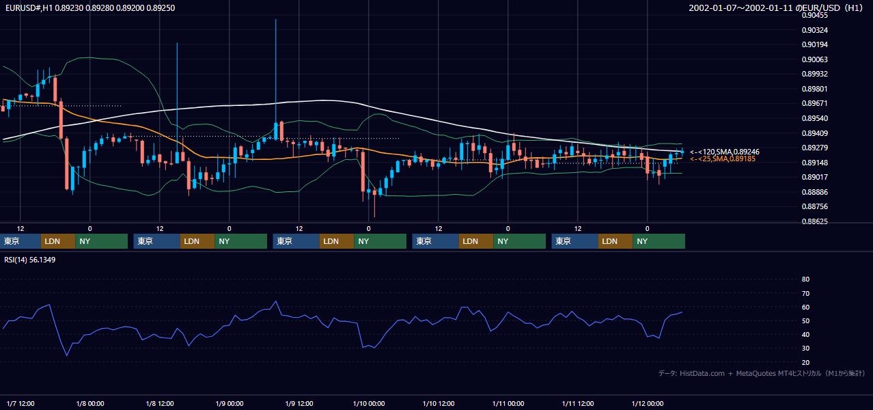Click the 1/12 00:00 date label
The width and height of the screenshot is (873, 410).
(x=648, y=403)
